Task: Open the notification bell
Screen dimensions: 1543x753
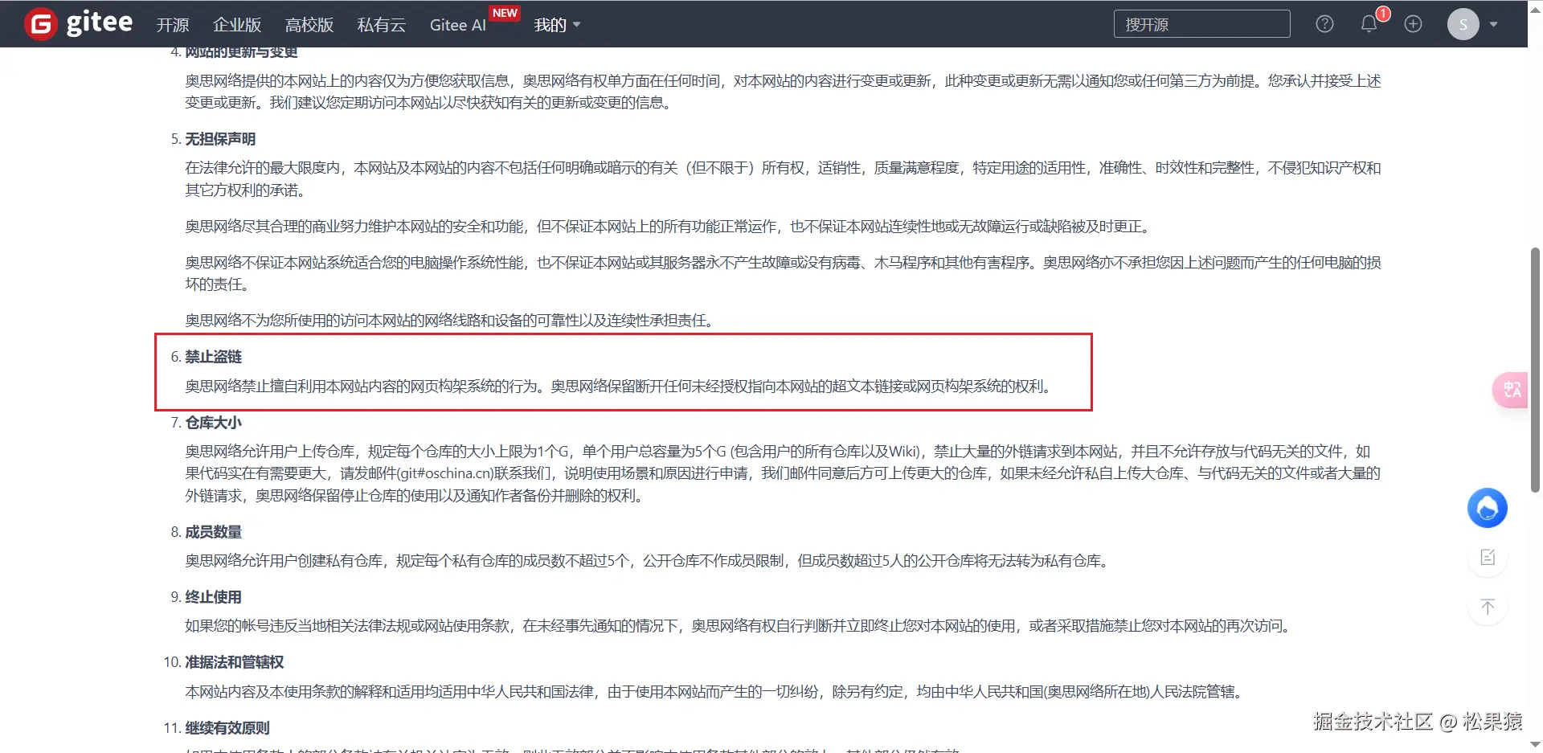Action: (1369, 24)
